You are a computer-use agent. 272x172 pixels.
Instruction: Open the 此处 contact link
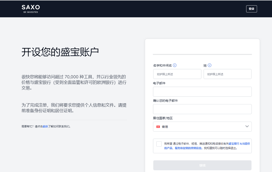[x=45, y=126]
